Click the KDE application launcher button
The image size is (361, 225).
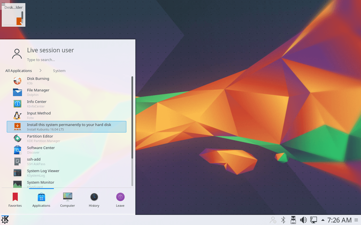[x=5, y=220]
